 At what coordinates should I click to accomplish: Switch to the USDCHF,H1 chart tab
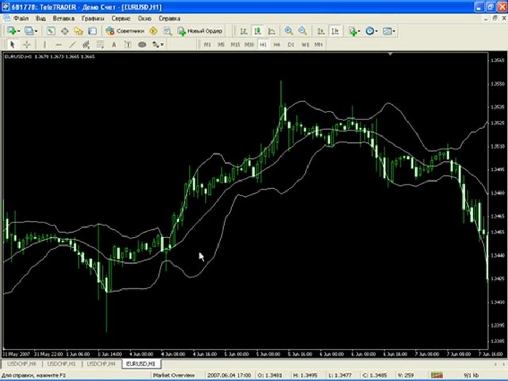[61, 364]
